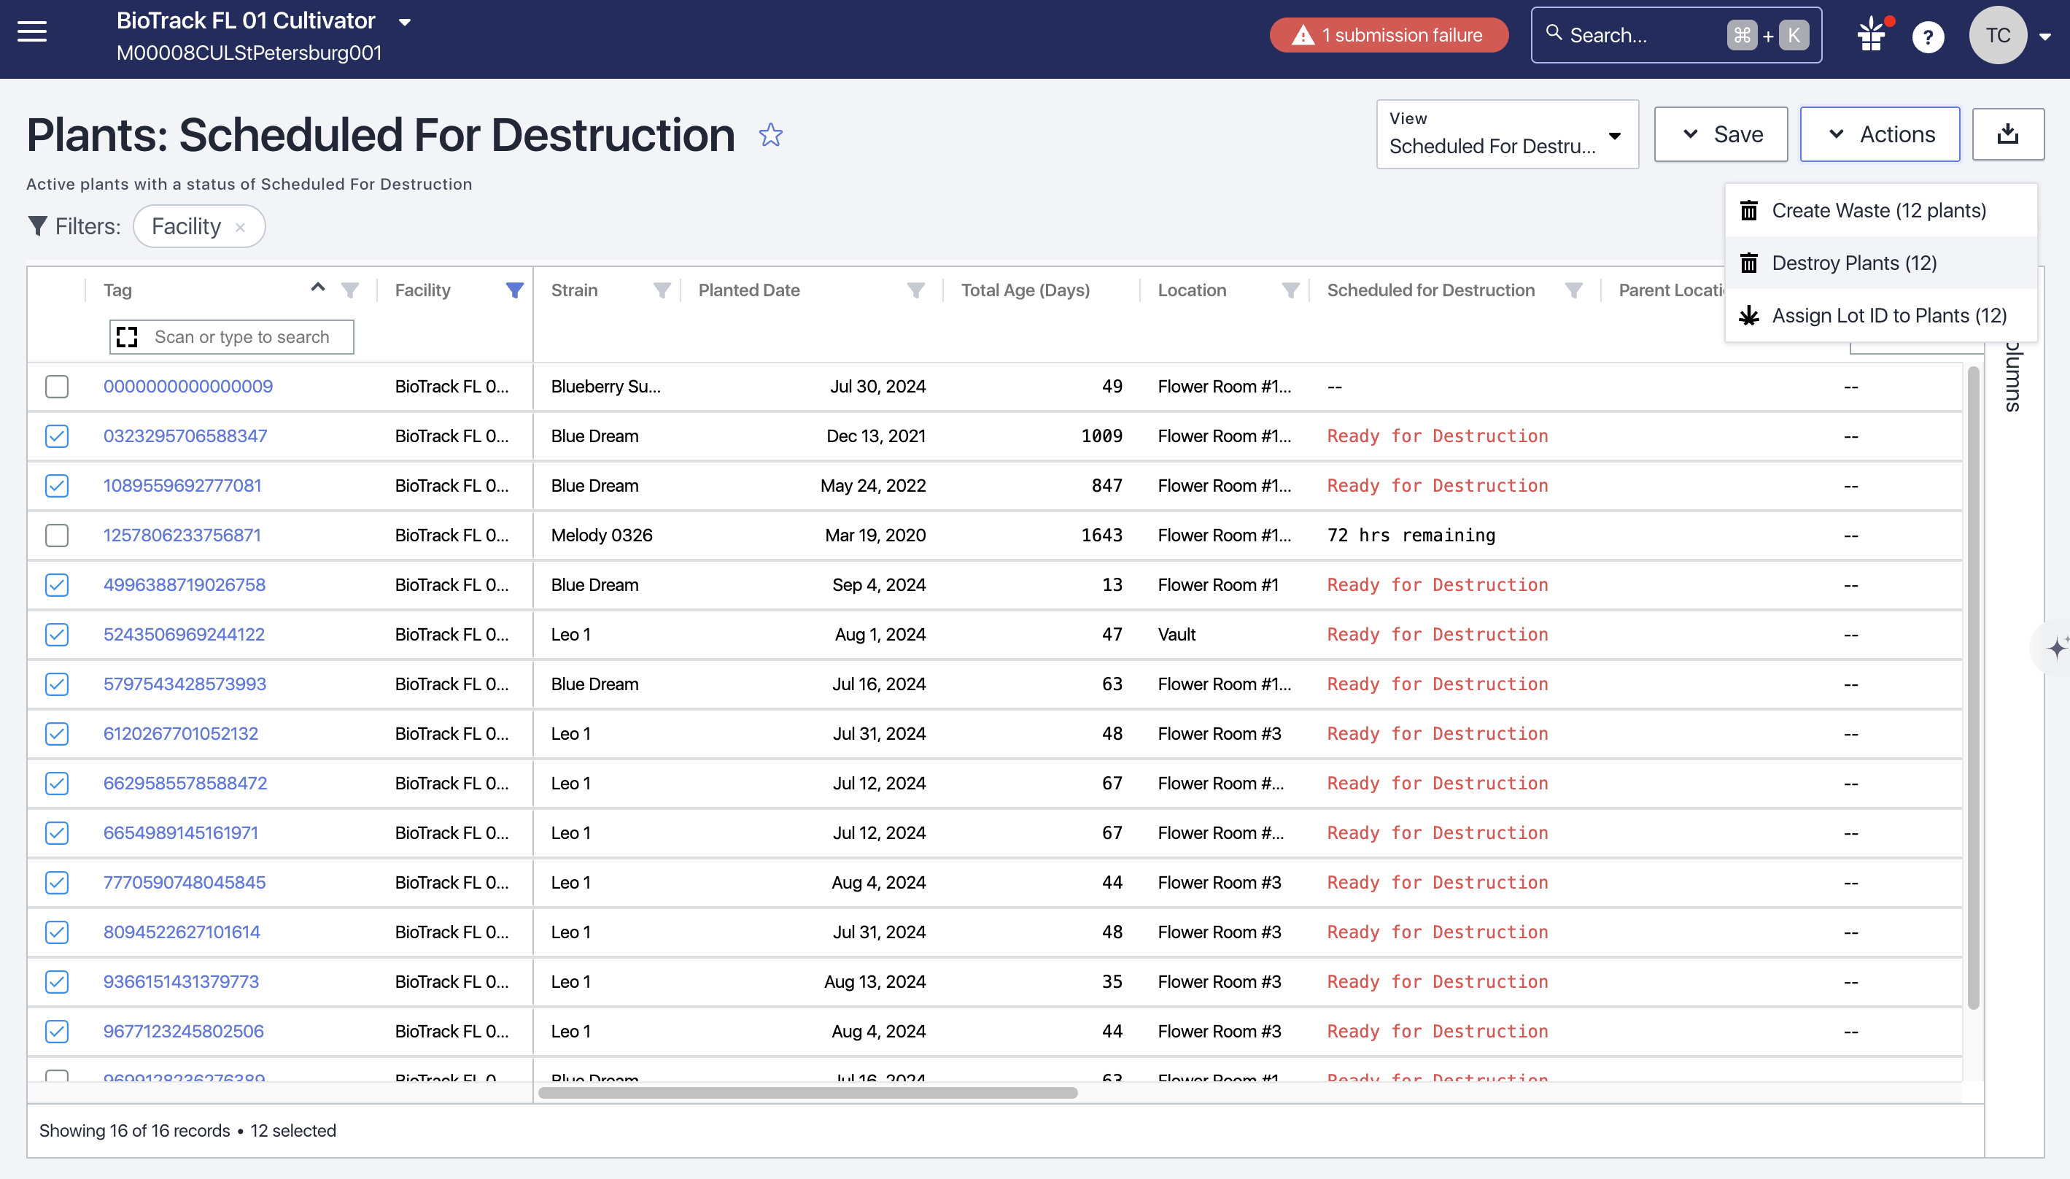Click the vertical table scrollbar

(x=1973, y=688)
